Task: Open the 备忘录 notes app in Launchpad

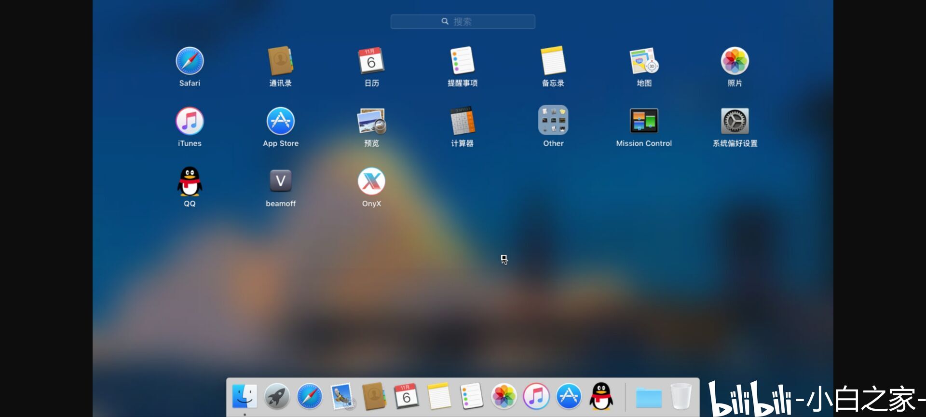Action: click(553, 61)
